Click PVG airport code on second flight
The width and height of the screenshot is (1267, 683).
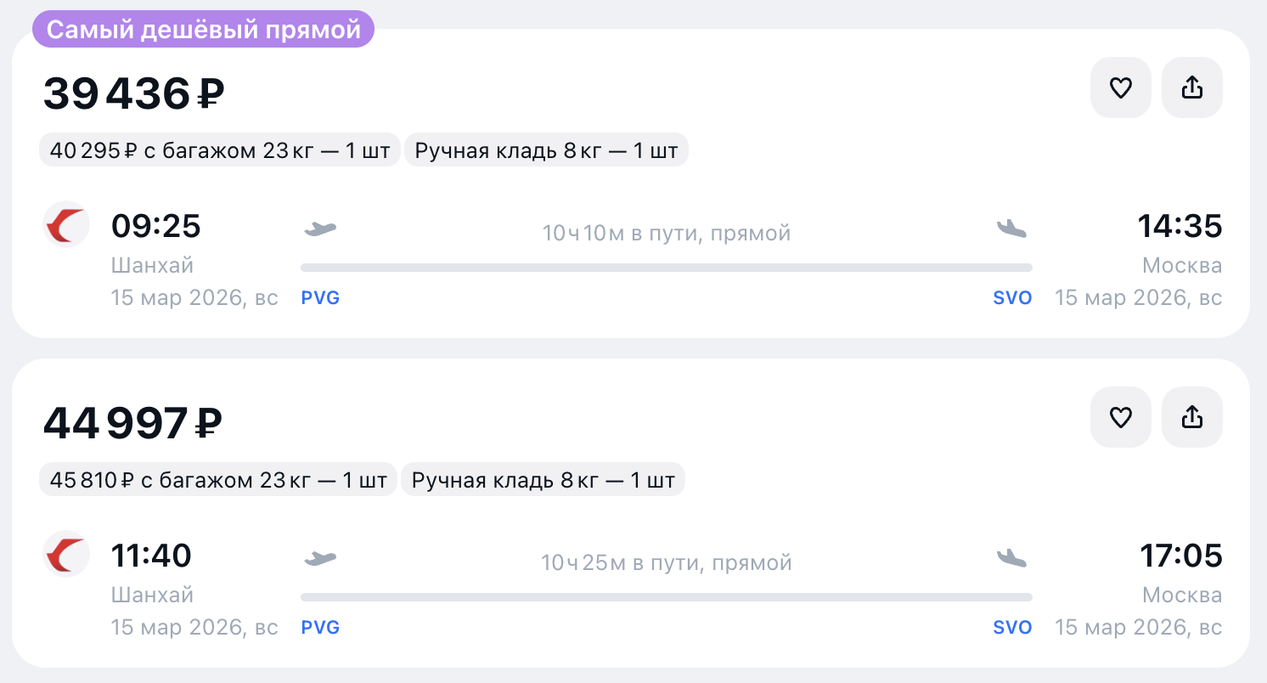(320, 628)
